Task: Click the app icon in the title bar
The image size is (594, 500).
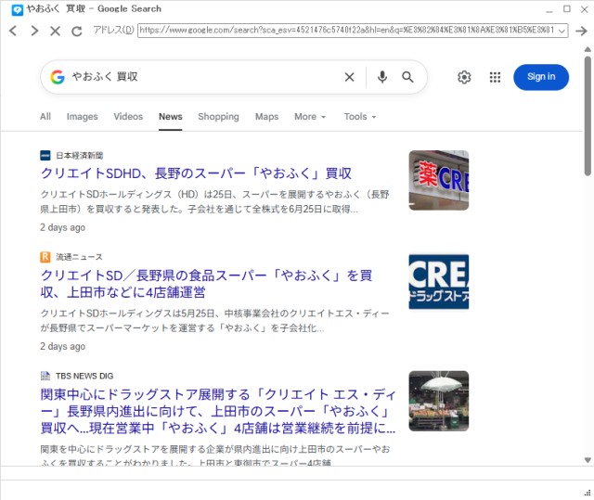Action: [x=17, y=9]
